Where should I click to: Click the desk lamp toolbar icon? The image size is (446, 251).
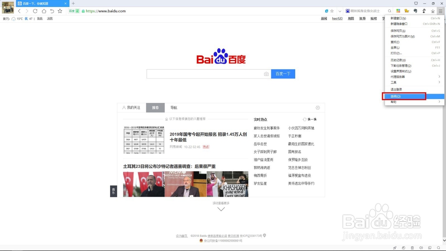(x=424, y=11)
